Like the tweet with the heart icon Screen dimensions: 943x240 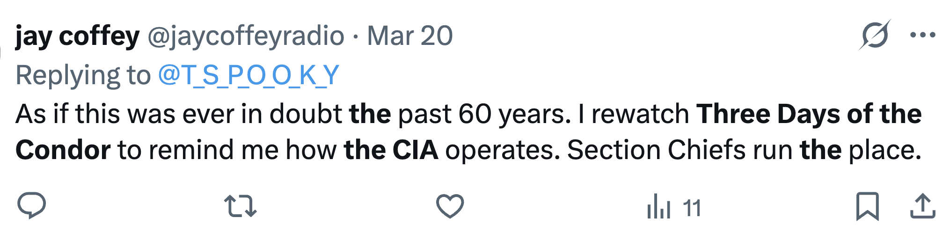tap(450, 206)
